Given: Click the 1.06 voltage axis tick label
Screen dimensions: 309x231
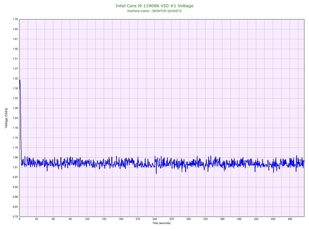Looking at the screenshot, I should pyautogui.click(x=15, y=157).
